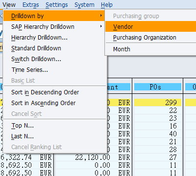196x176 pixels.
Task: Open the System menu
Action: coord(84,5)
